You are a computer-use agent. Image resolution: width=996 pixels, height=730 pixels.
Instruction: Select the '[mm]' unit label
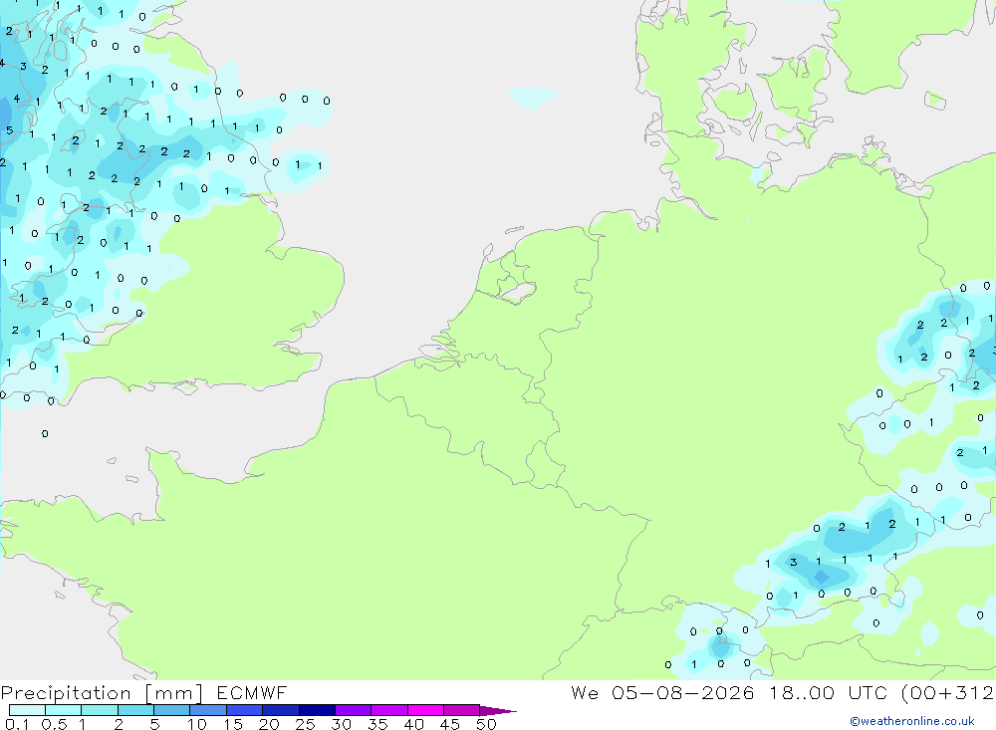[174, 693]
